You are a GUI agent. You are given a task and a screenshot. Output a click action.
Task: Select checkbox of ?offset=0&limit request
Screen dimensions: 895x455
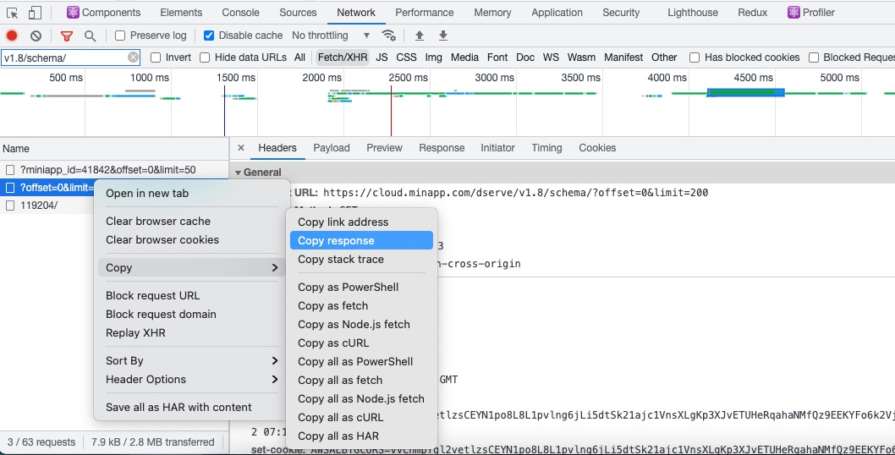[x=10, y=187]
